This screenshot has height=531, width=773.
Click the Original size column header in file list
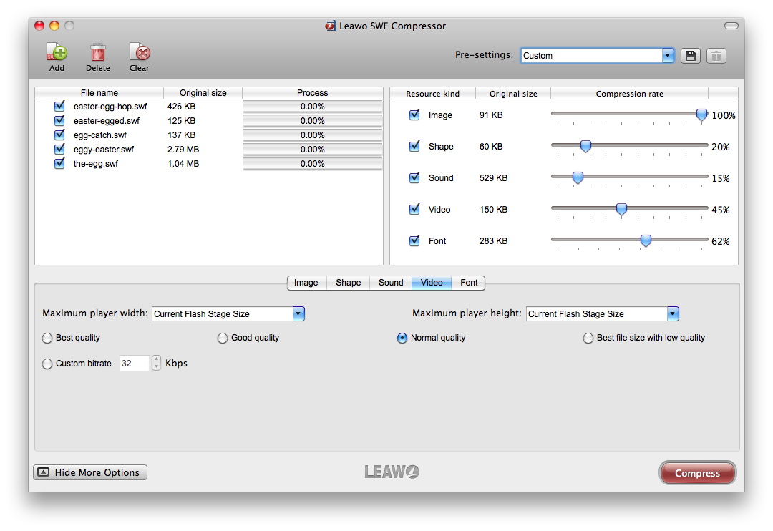pyautogui.click(x=203, y=93)
